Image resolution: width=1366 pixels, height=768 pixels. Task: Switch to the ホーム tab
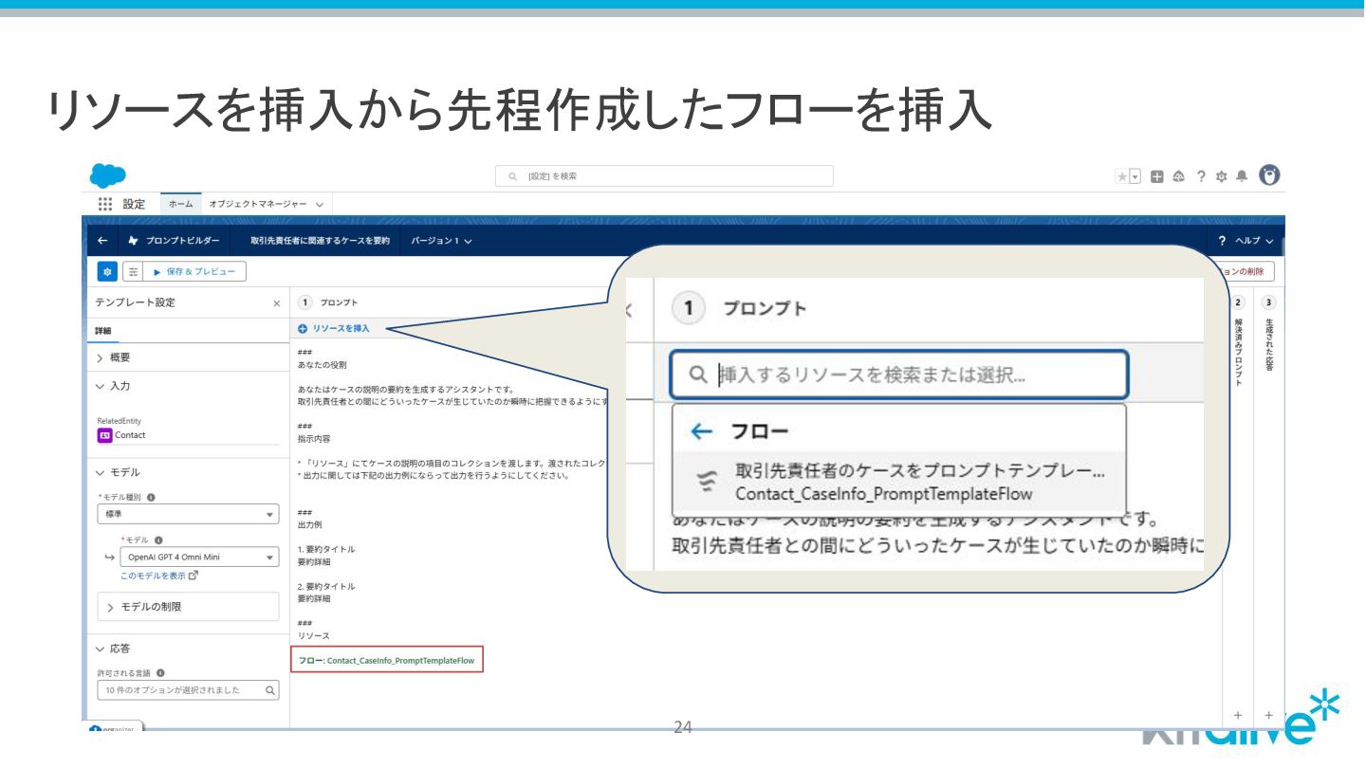point(180,204)
